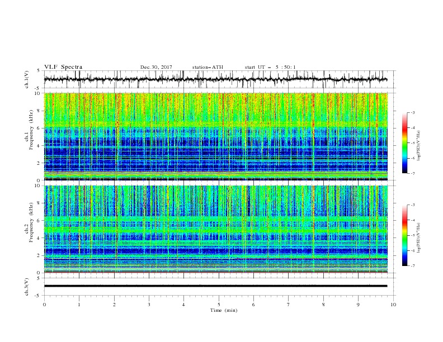This screenshot has width=443, height=342.
Task: Select the date text 'Dec. 30, 2017'
Action: tap(156, 67)
